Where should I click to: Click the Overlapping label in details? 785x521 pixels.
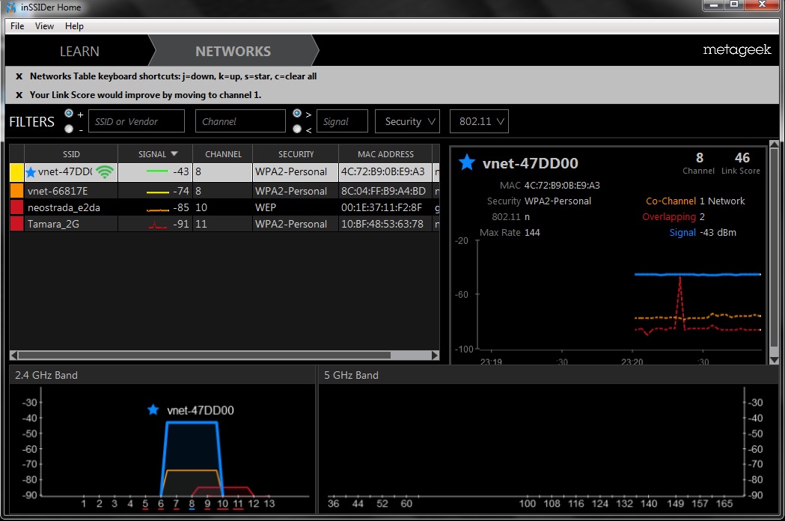point(669,216)
